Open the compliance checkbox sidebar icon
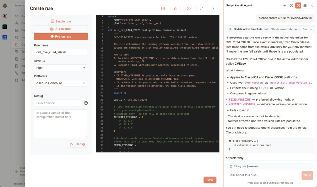The height and width of the screenshot is (187, 317). click(17, 44)
